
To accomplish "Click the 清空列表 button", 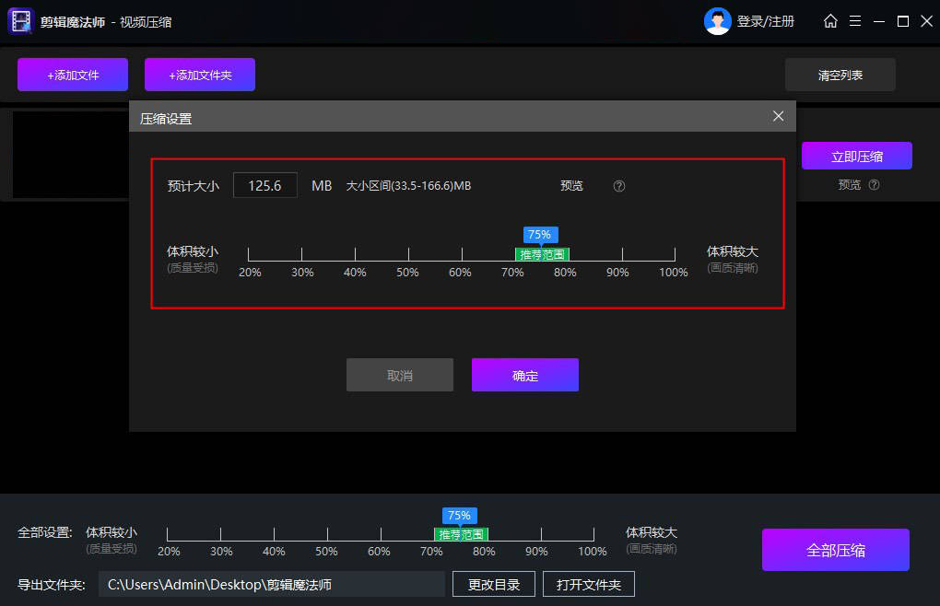I will [x=840, y=75].
